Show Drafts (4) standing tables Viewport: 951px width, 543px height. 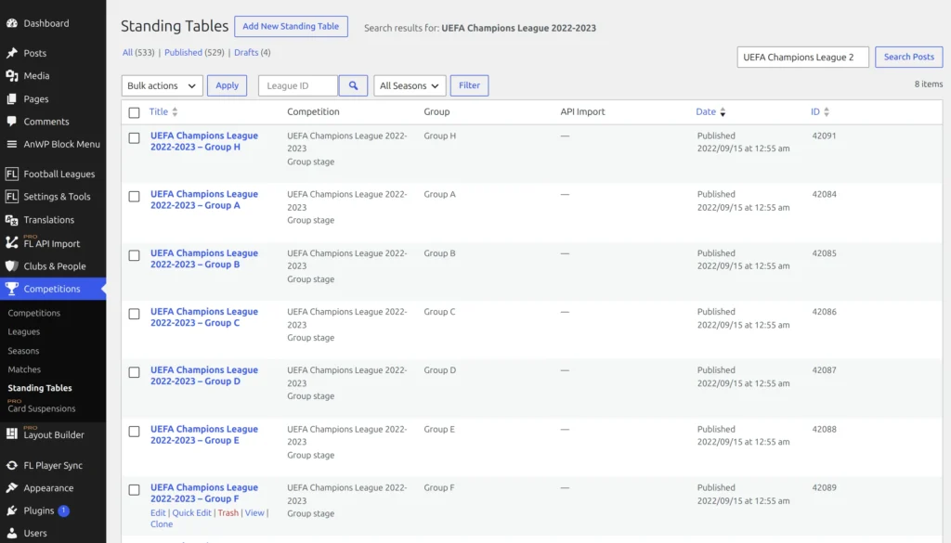[x=253, y=52]
